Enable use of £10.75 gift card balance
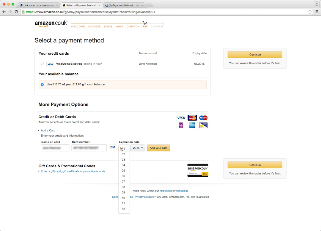This screenshot has height=231, width=321. 42,84
